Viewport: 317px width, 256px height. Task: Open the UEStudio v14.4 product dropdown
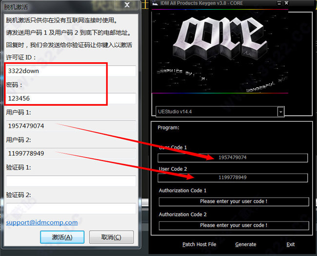pyautogui.click(x=220, y=111)
